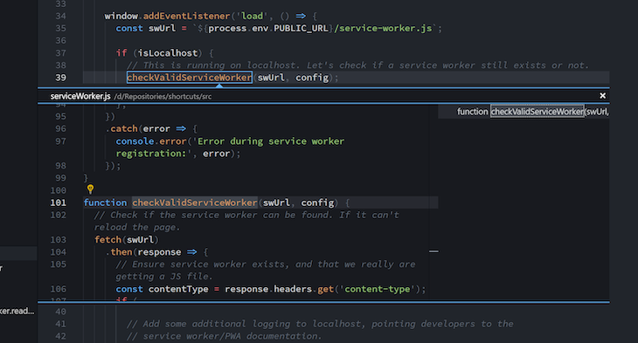
Task: Click '.then' on line 104
Action: tap(119, 252)
